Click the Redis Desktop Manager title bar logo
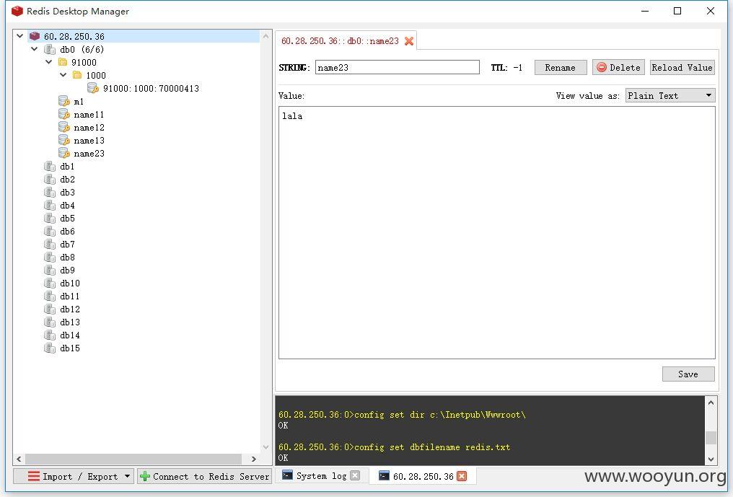This screenshot has height=497, width=733. pyautogui.click(x=17, y=11)
